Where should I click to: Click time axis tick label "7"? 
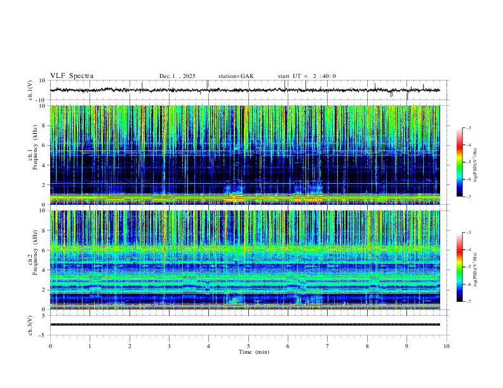pos(328,346)
